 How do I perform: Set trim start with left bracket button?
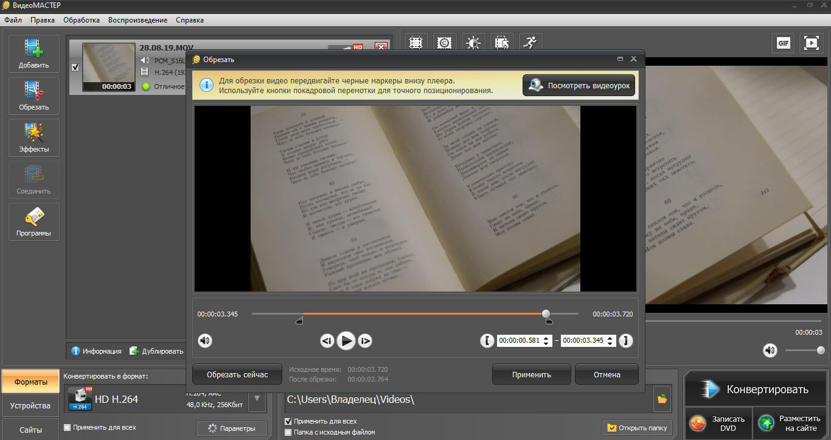[x=487, y=341]
